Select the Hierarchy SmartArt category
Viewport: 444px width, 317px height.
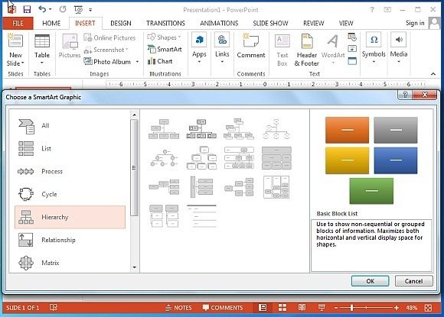click(70, 217)
